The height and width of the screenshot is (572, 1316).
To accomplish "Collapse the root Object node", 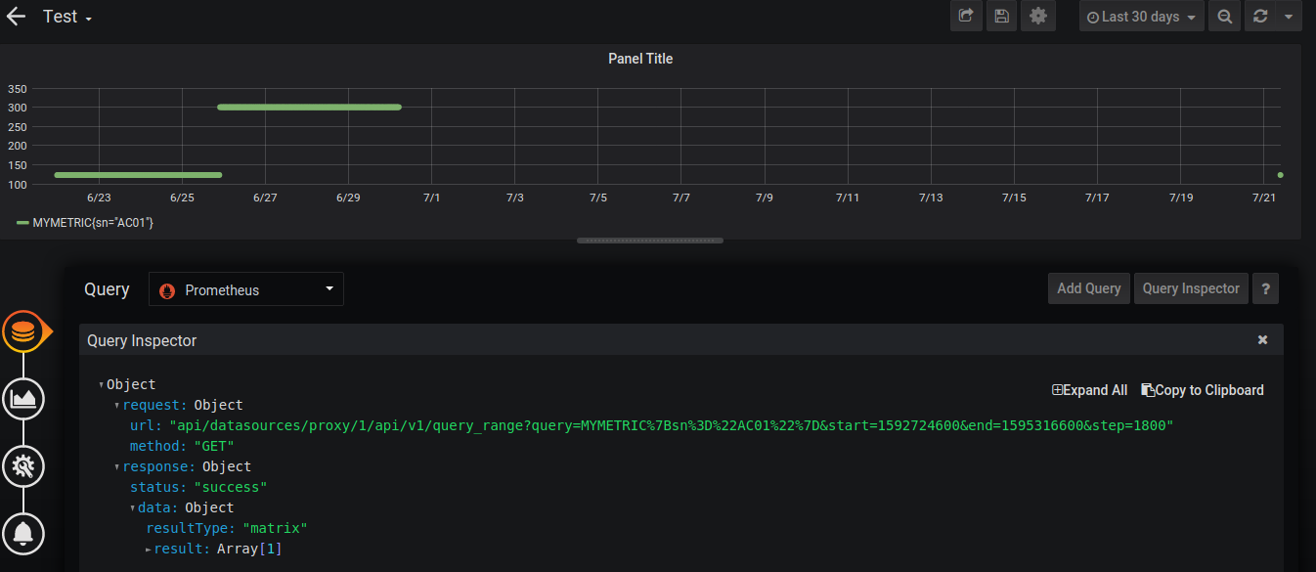I will pyautogui.click(x=102, y=385).
